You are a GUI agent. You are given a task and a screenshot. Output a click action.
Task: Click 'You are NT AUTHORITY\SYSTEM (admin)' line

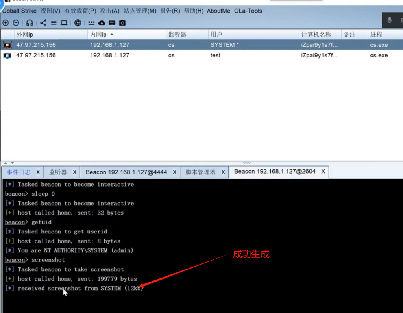tap(69, 250)
